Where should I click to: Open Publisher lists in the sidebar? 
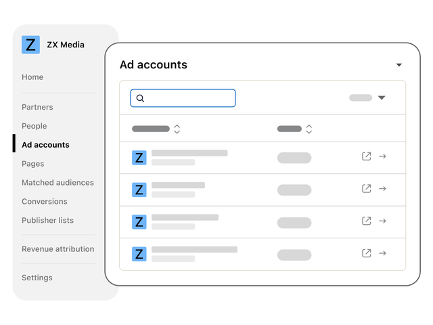tap(48, 220)
